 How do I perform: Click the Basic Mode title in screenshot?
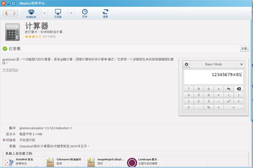(x=213, y=64)
